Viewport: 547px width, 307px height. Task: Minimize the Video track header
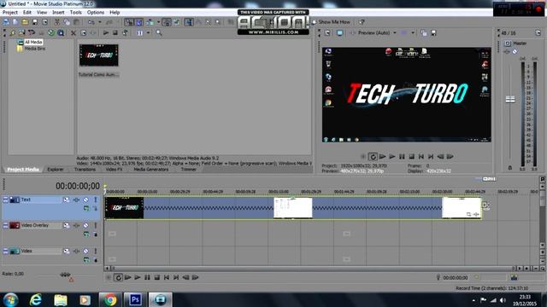point(5,251)
